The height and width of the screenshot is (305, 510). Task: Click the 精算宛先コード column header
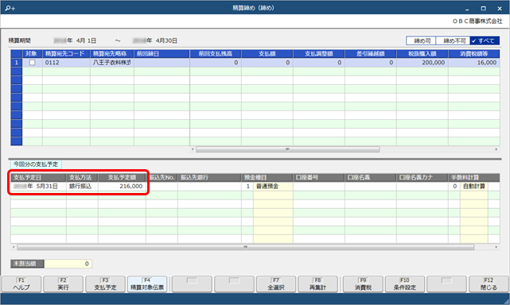(x=66, y=54)
